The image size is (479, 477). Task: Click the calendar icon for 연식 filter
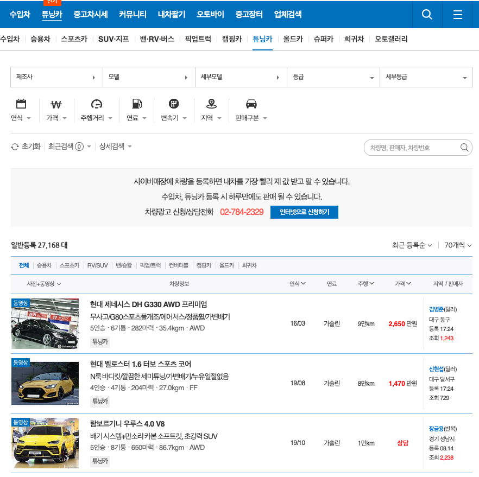21,104
